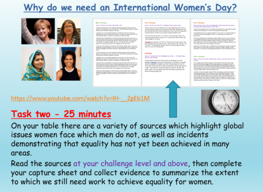Click the green heading on the first source page
The width and height of the screenshot is (263, 192).
[x=102, y=23]
